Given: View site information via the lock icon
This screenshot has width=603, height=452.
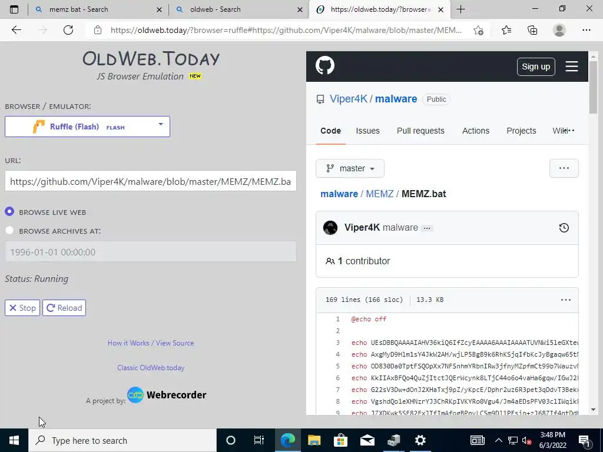Looking at the screenshot, I should tap(98, 30).
